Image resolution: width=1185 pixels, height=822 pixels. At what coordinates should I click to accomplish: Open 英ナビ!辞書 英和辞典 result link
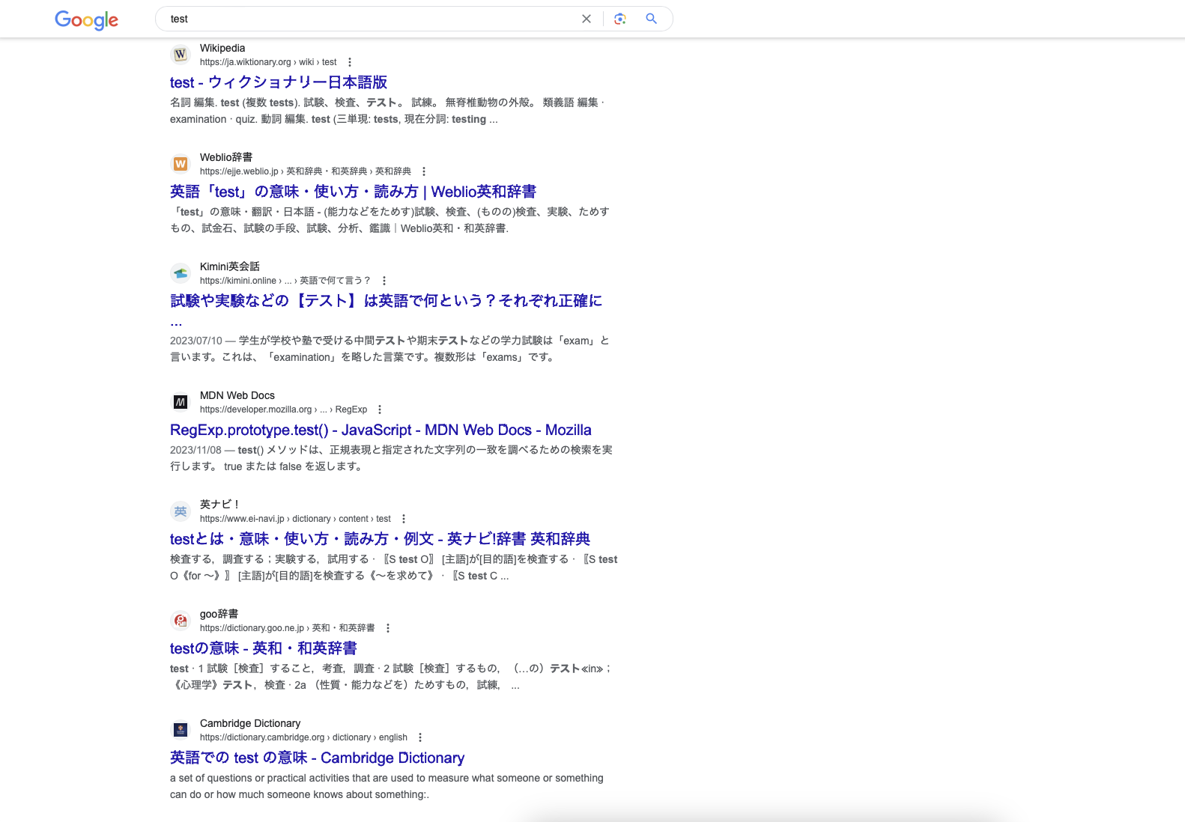click(380, 539)
